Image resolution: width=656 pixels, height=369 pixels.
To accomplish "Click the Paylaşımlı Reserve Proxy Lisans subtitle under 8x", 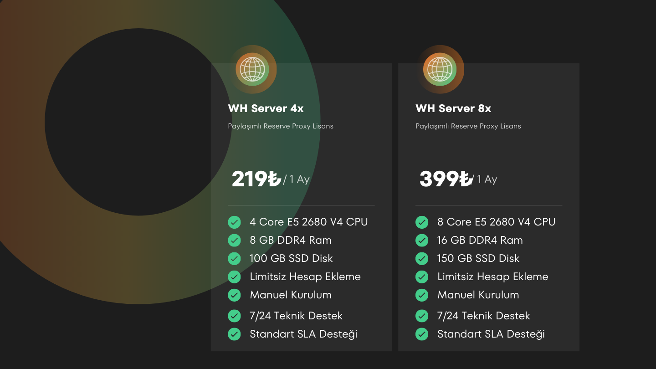I will (468, 126).
